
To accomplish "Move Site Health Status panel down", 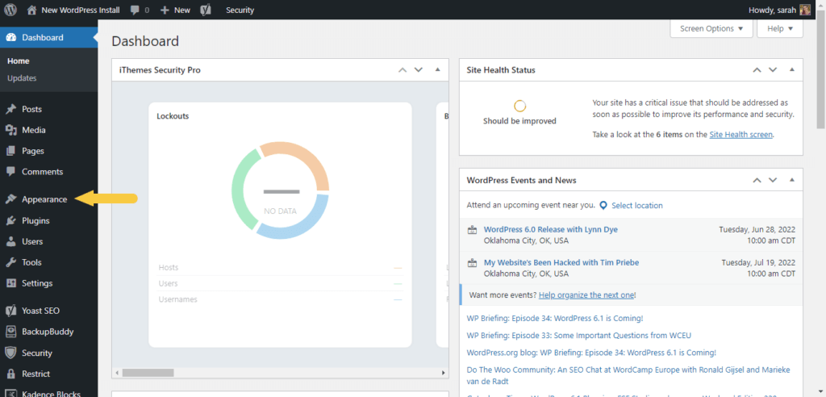I will pyautogui.click(x=772, y=70).
